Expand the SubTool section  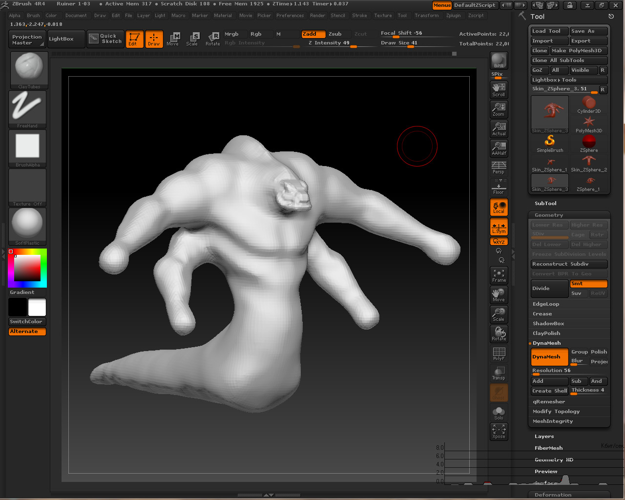(x=545, y=204)
